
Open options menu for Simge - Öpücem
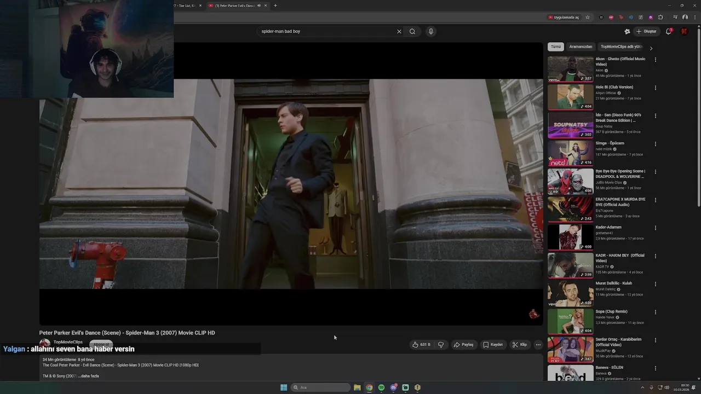point(655,144)
